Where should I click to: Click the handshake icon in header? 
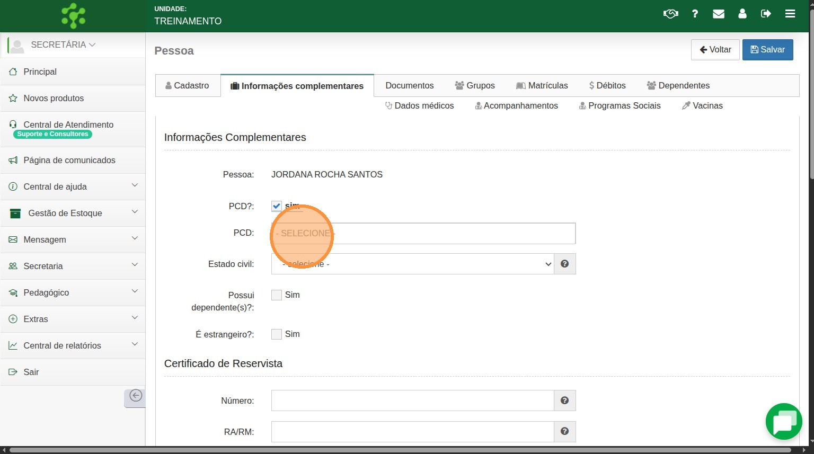point(670,14)
